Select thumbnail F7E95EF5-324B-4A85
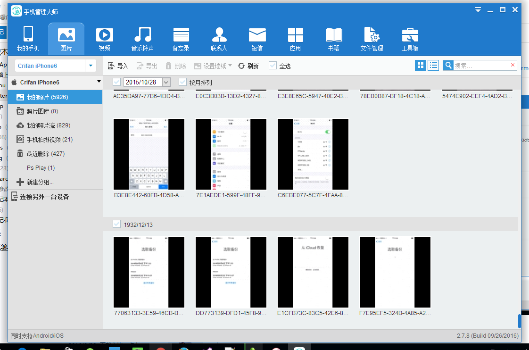529x350 pixels. tap(395, 272)
